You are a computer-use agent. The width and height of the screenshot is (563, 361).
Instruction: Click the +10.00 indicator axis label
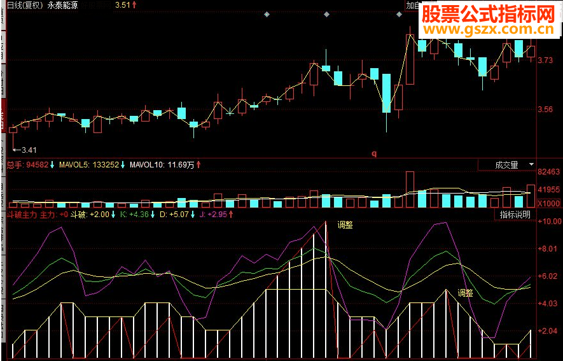pos(550,222)
